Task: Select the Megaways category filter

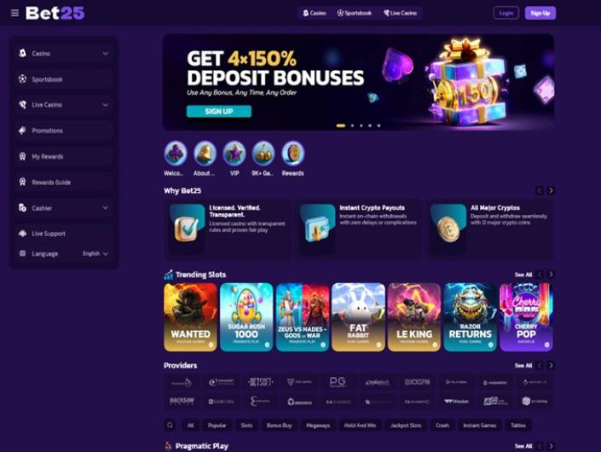Action: pos(318,426)
